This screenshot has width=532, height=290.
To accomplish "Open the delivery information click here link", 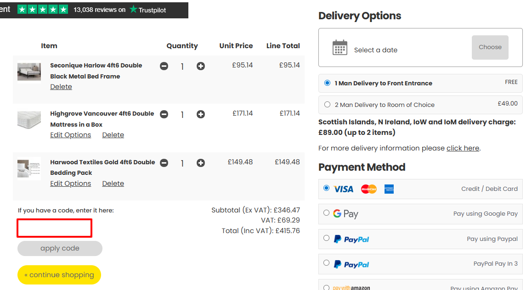I will [x=463, y=148].
